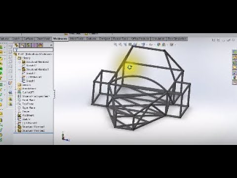The height and width of the screenshot is (178, 237).
Task: Open the DimXpertManager tab icon
Action: 34,45
